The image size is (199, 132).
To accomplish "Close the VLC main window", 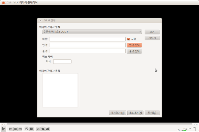I will pos(3,3).
